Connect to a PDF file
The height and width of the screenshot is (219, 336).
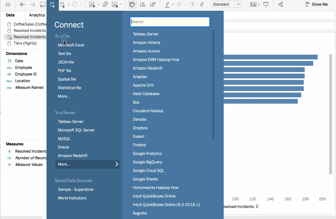click(x=65, y=71)
